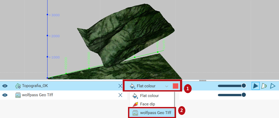The height and width of the screenshot is (118, 279).
Task: Toggle visibility of the wolfpass Geo Tiff layer
Action: (5, 95)
